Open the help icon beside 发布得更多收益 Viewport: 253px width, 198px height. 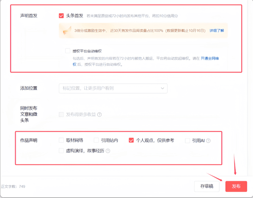(100, 115)
